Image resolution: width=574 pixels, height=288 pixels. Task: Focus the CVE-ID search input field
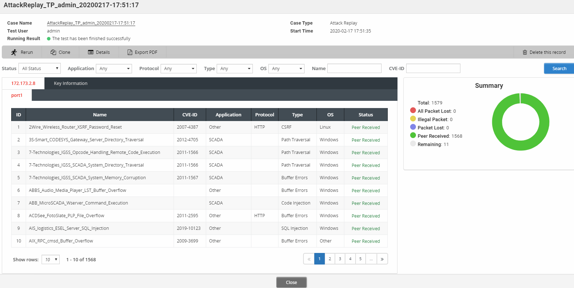point(433,68)
